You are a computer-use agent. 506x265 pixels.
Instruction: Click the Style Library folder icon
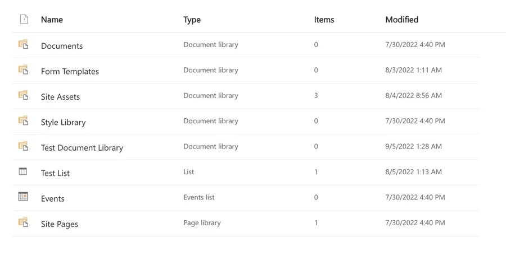[x=23, y=121]
